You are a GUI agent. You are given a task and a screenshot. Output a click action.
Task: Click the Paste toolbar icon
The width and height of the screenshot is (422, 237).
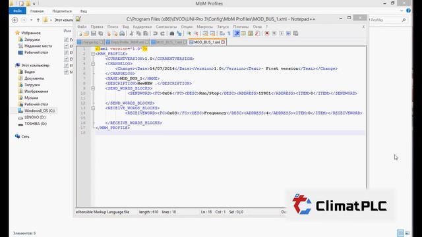(146, 34)
